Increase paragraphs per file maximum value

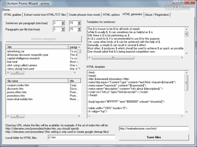tap(79, 28)
